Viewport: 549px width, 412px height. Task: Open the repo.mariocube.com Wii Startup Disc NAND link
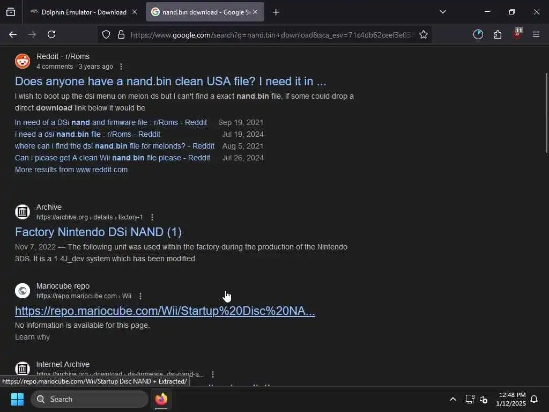[x=165, y=311]
